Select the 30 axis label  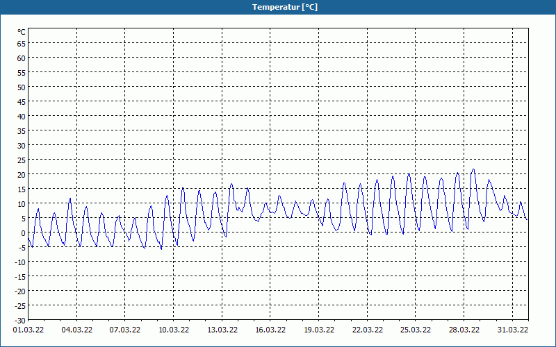[22, 146]
